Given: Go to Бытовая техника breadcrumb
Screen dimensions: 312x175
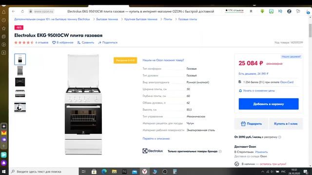Looking at the screenshot, I should coord(107,19).
